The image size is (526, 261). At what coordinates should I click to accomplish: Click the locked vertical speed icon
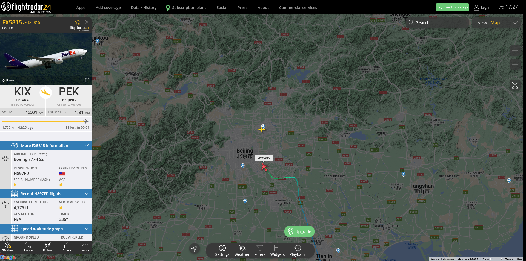pos(61,207)
